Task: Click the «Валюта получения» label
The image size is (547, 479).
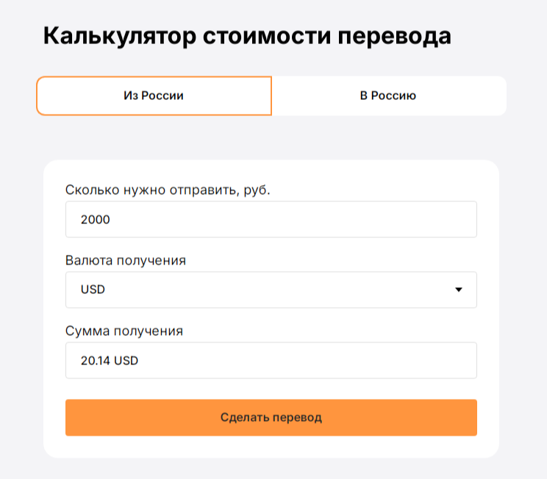Action: coord(126,260)
